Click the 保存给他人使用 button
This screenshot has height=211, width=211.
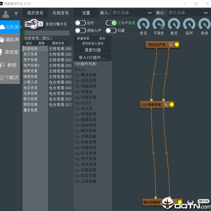pos(93,43)
